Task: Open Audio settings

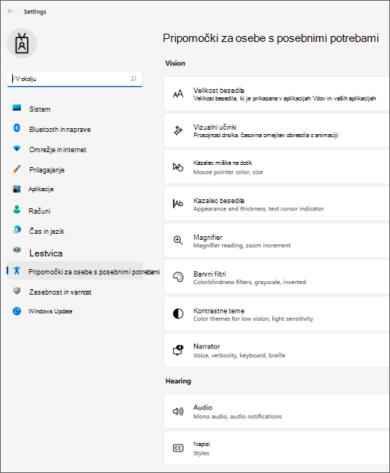Action: pos(277,412)
